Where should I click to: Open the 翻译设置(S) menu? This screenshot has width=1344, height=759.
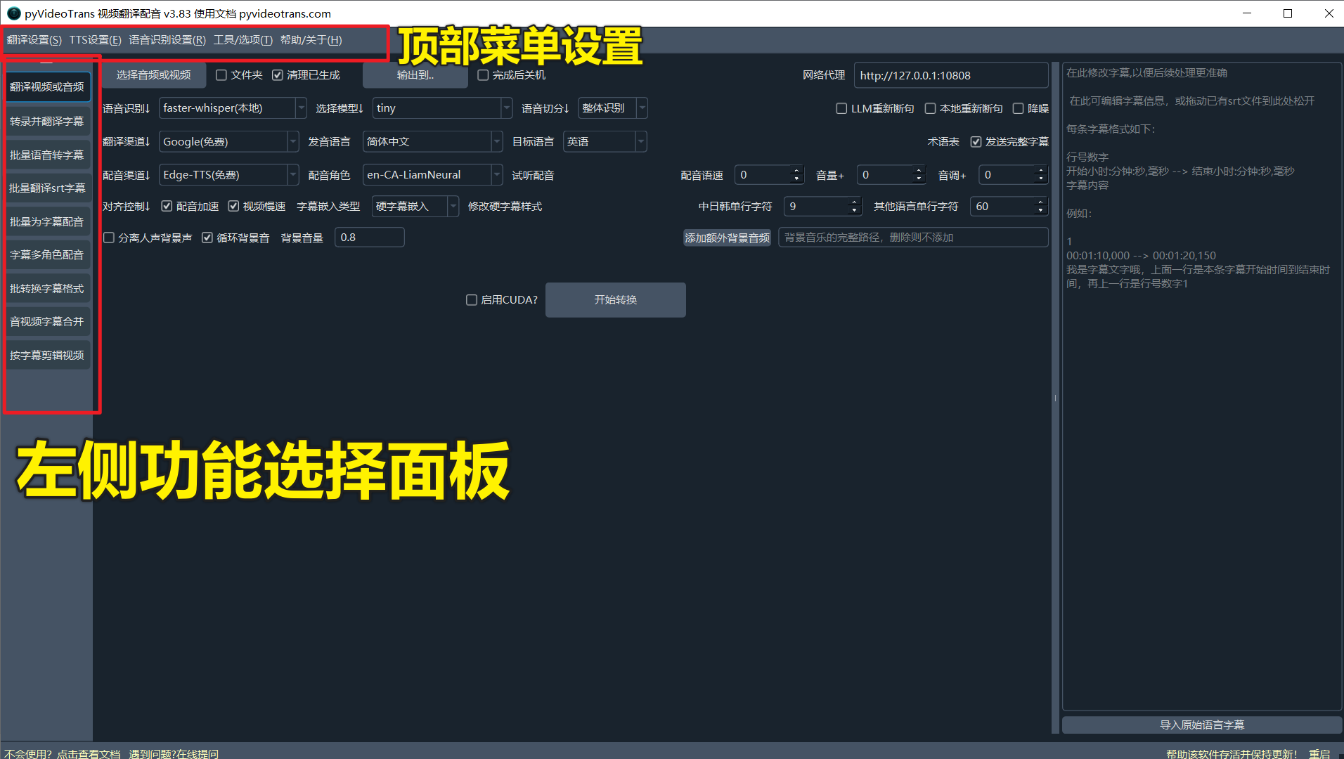click(x=34, y=40)
